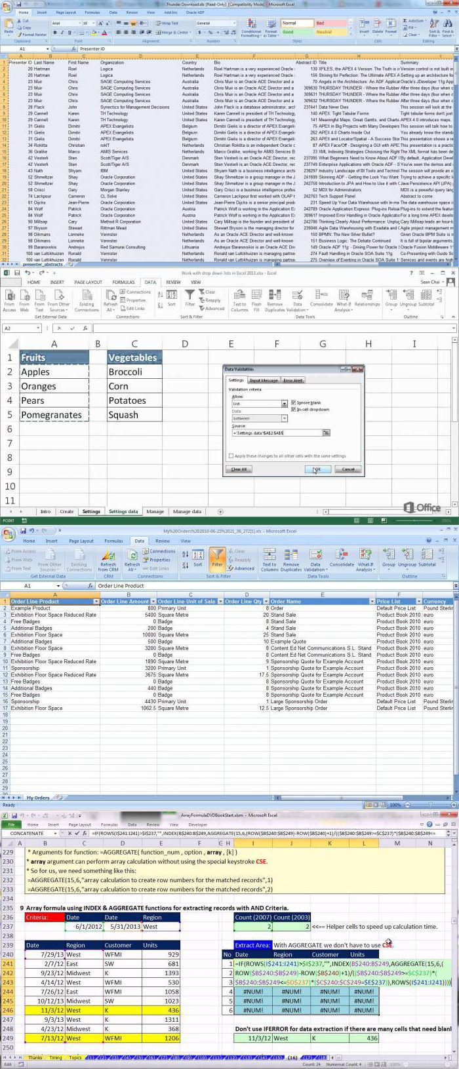This screenshot has width=459, height=1069.
Task: Click From Web in drop-down lists window
Action: click(24, 300)
